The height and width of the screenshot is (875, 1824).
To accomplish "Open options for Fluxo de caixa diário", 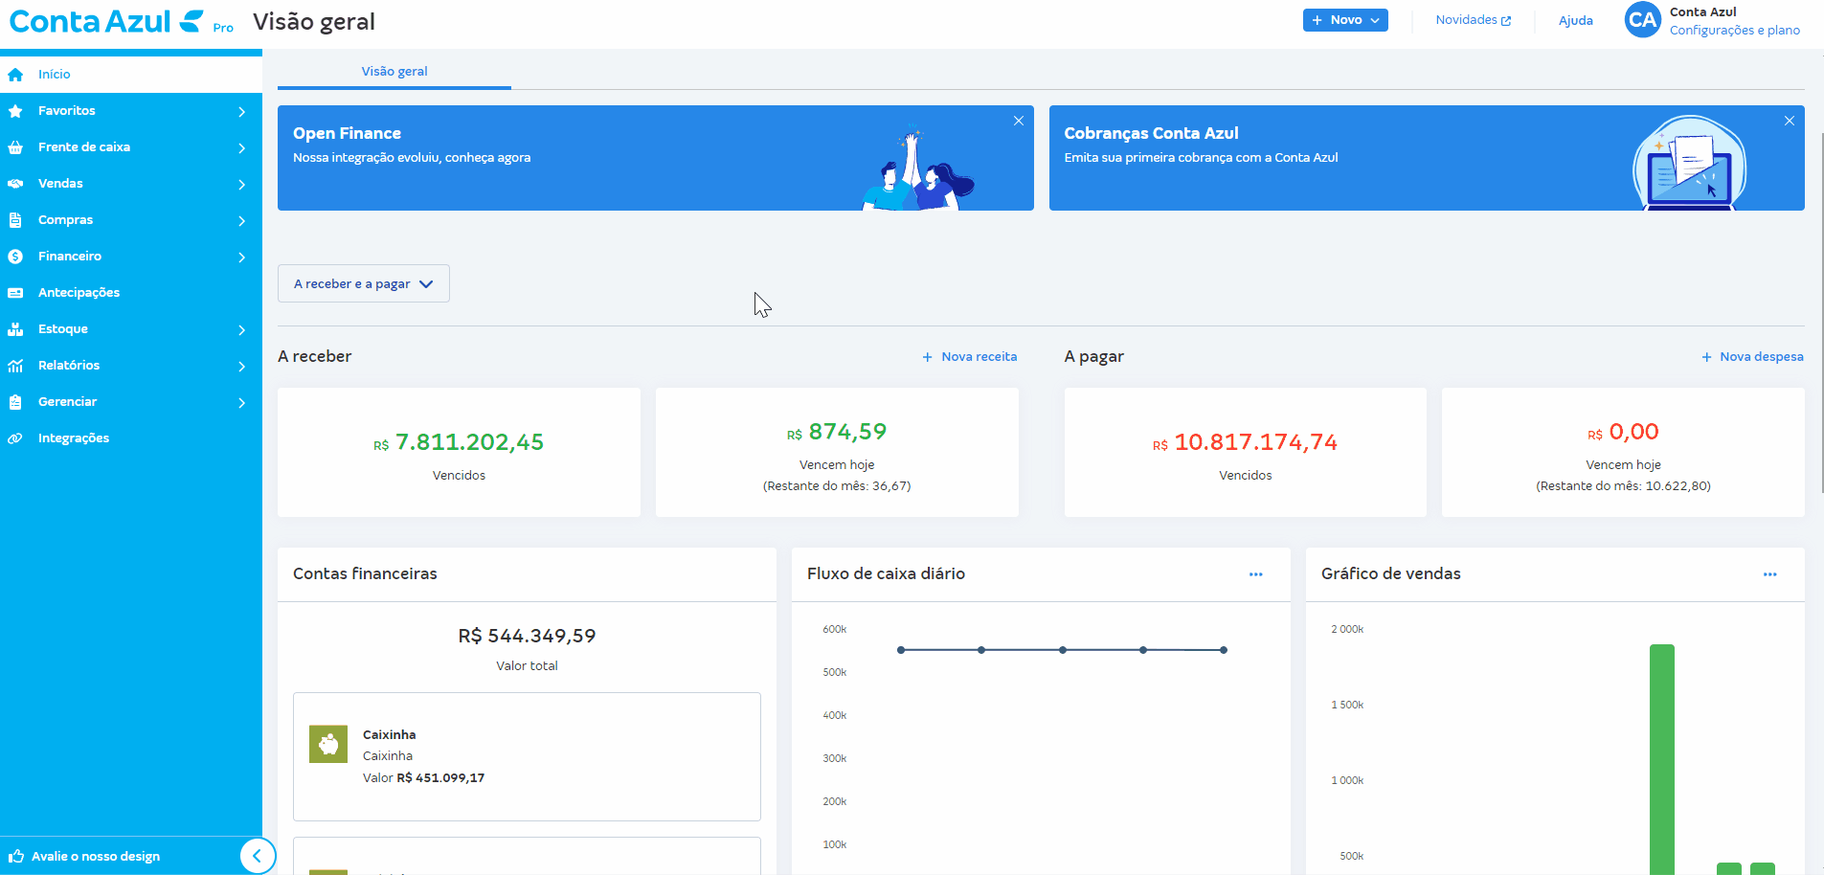I will pos(1255,574).
